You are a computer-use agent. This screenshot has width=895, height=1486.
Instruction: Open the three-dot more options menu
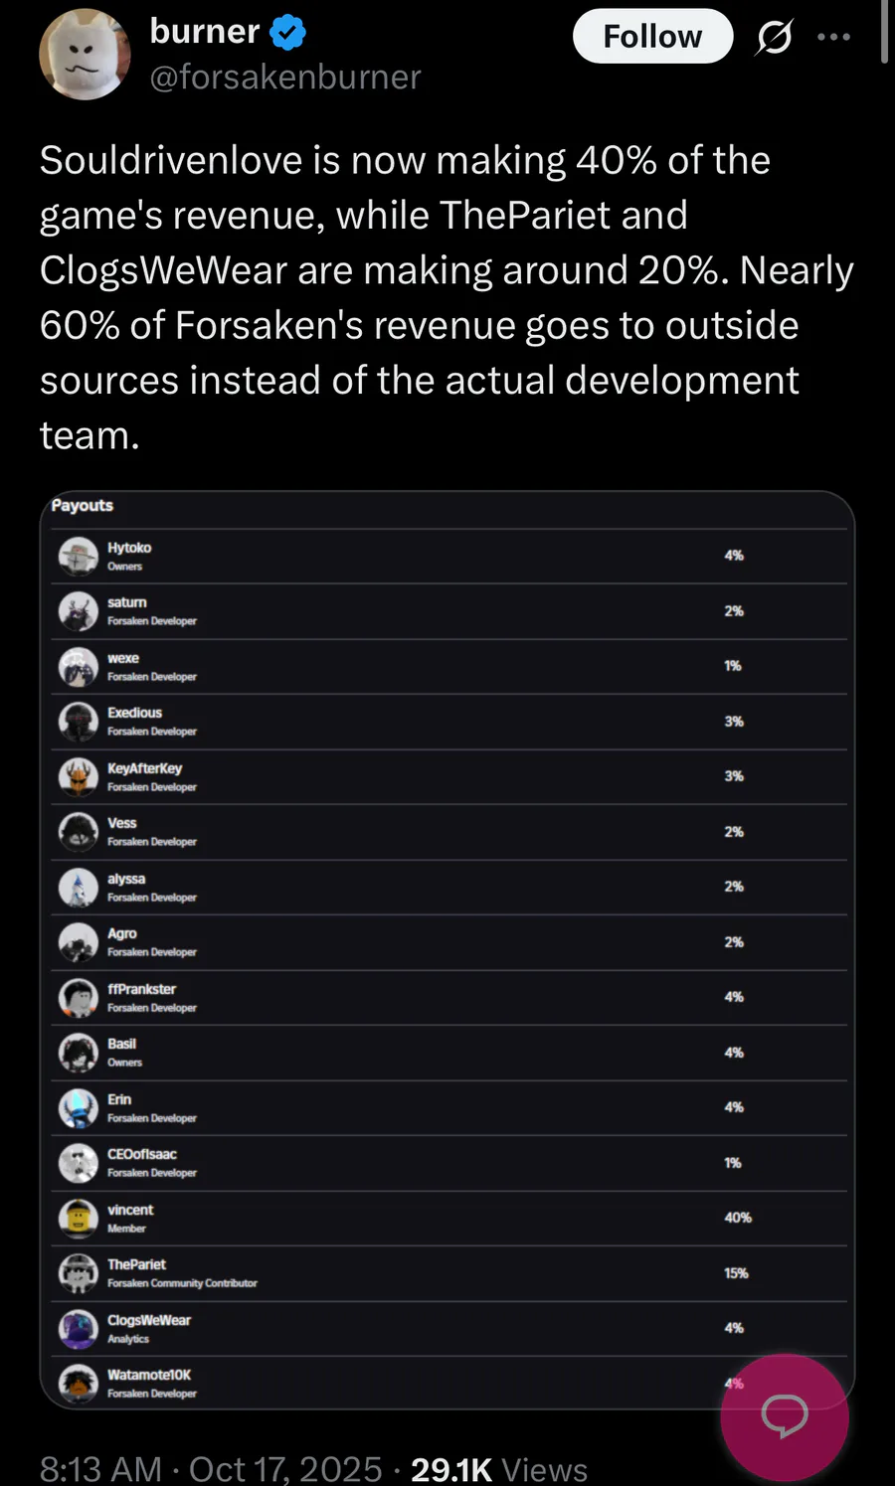click(x=833, y=37)
